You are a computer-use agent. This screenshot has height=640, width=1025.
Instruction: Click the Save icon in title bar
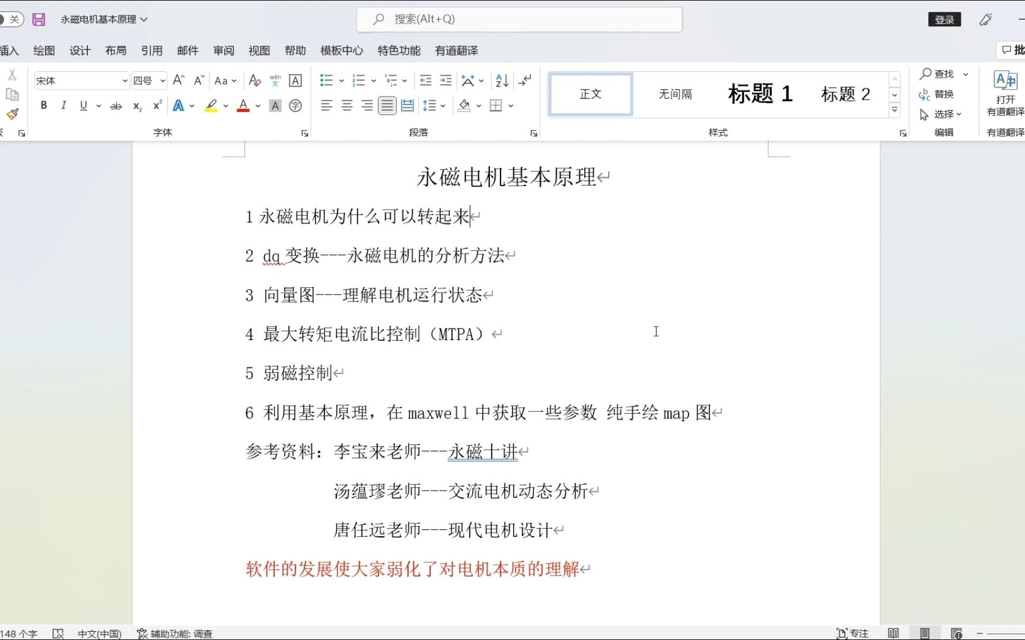(x=39, y=19)
